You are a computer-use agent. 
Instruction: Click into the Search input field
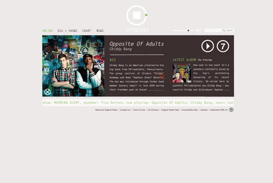[219, 31]
